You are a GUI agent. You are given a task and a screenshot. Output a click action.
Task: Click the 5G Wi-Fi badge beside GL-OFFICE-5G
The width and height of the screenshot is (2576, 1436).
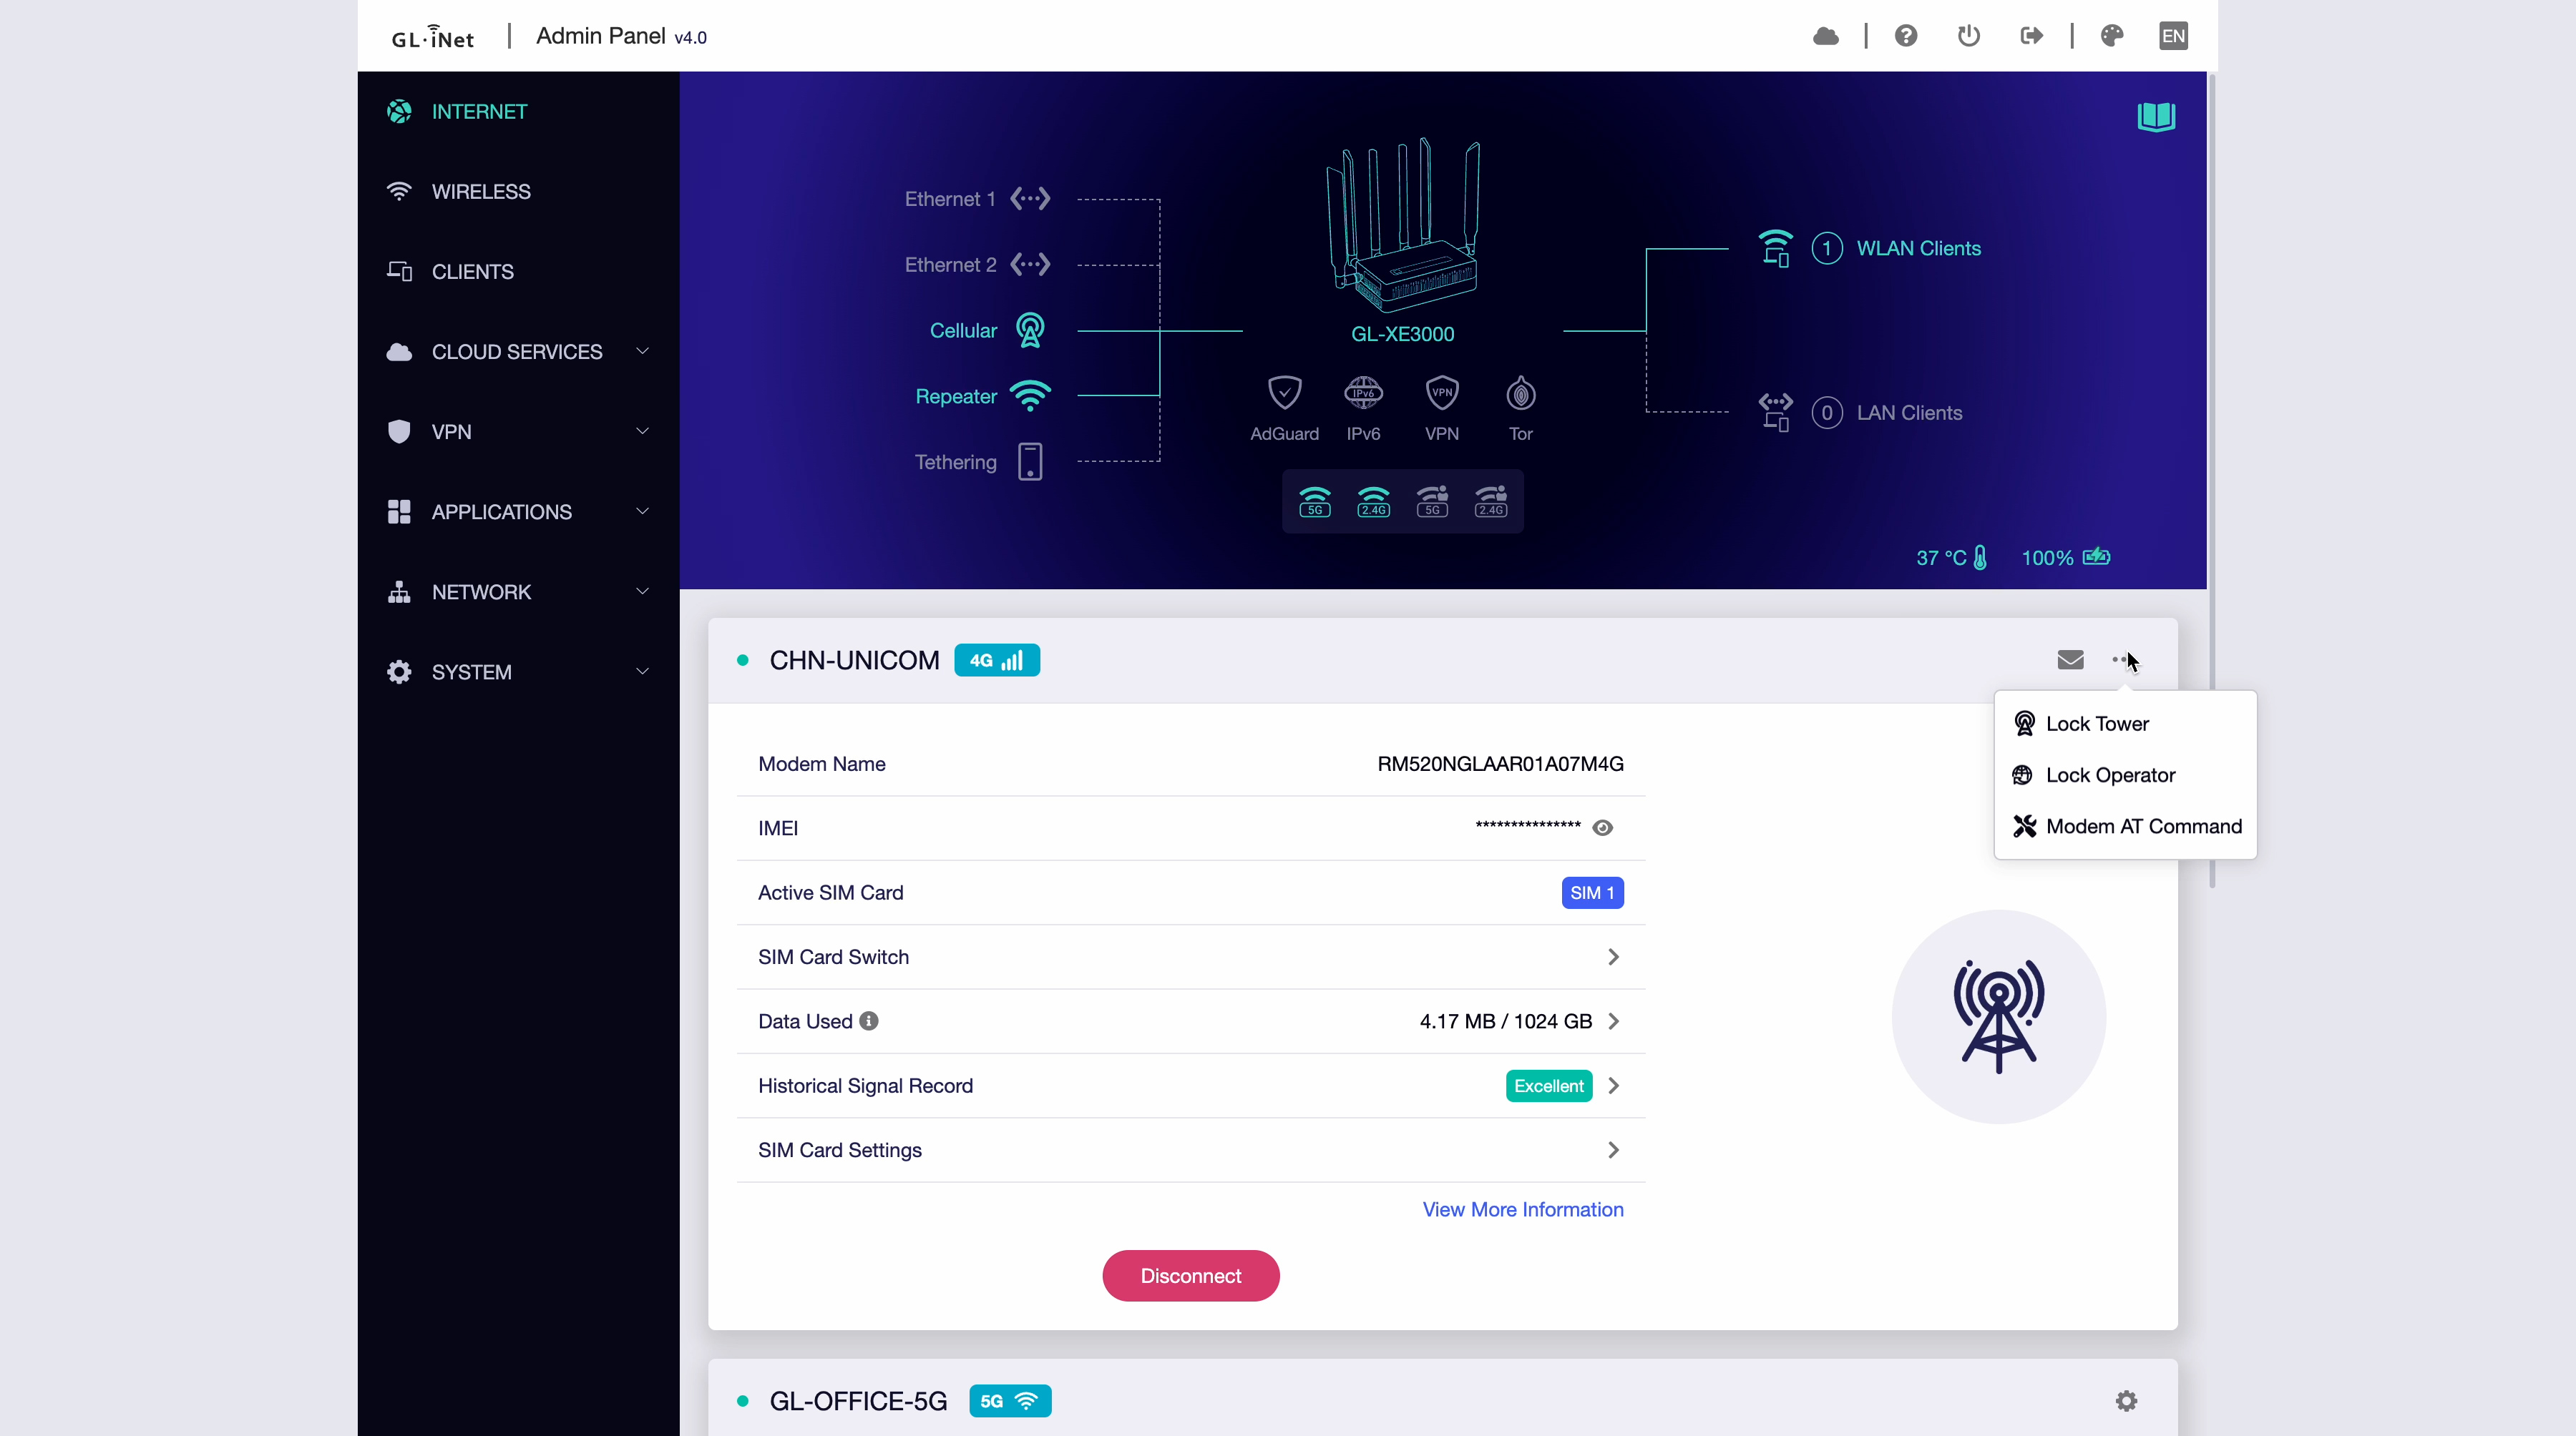click(1010, 1401)
